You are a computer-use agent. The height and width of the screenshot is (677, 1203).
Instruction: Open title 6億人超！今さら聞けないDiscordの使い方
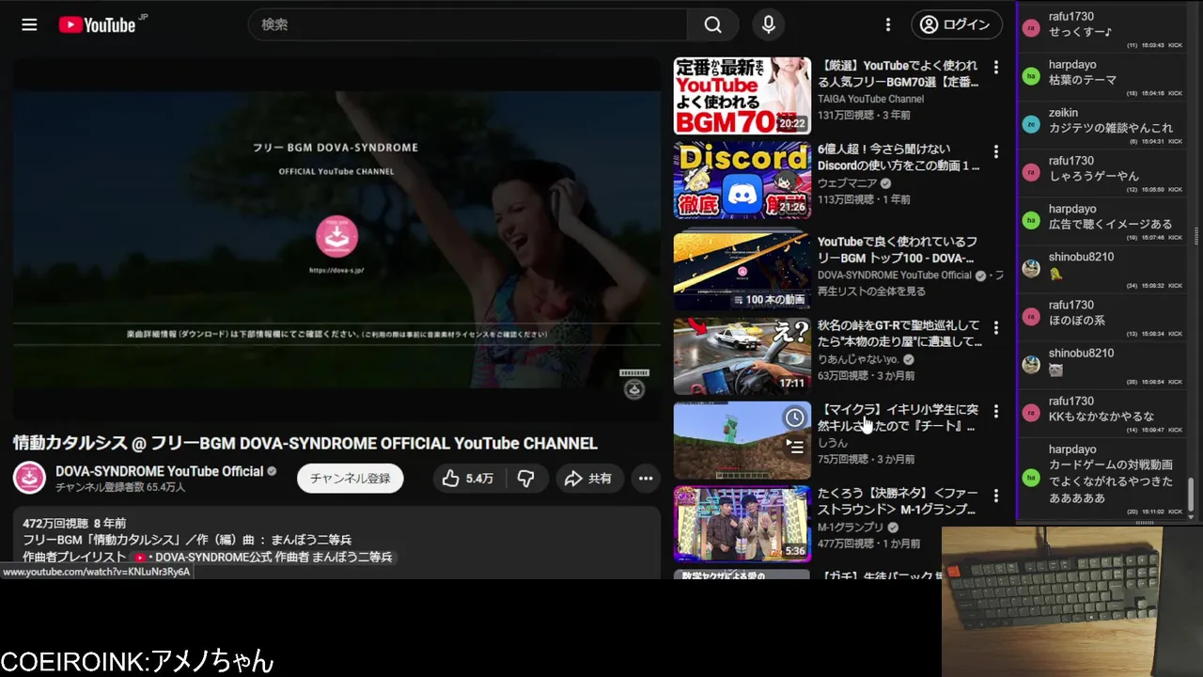(898, 157)
